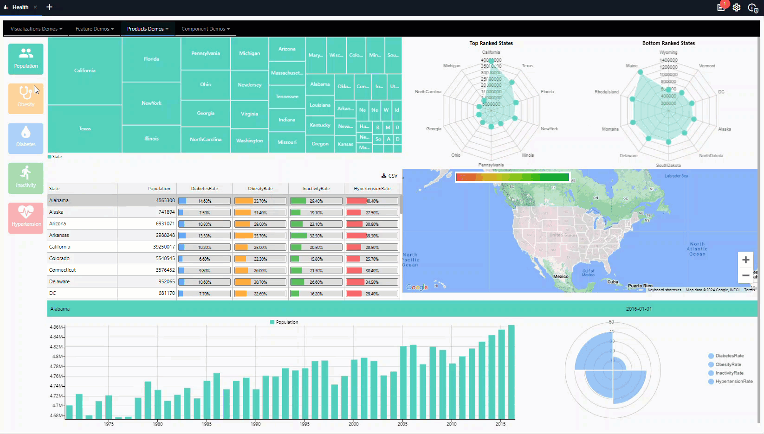Open notifications icon with red badge
This screenshot has height=434, width=764.
(x=721, y=7)
